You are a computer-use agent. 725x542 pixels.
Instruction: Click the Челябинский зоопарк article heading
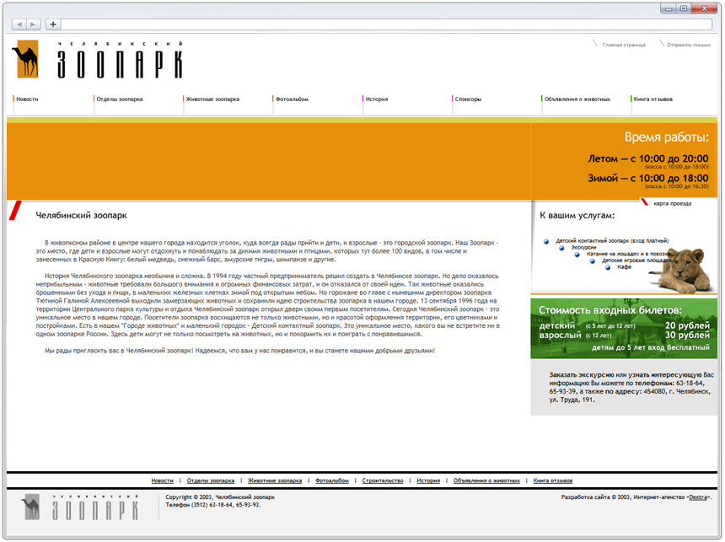82,216
